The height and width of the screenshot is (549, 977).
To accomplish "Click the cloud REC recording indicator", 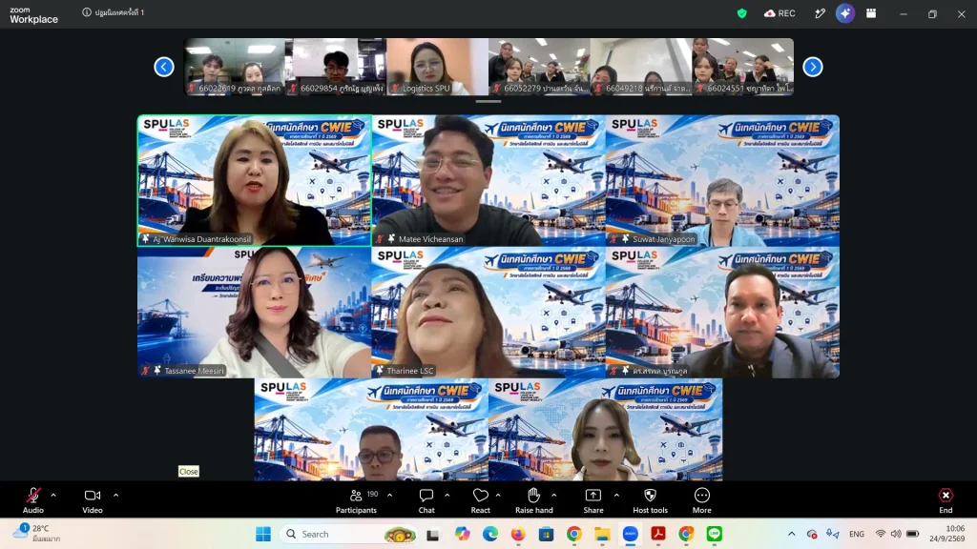I will [x=780, y=13].
